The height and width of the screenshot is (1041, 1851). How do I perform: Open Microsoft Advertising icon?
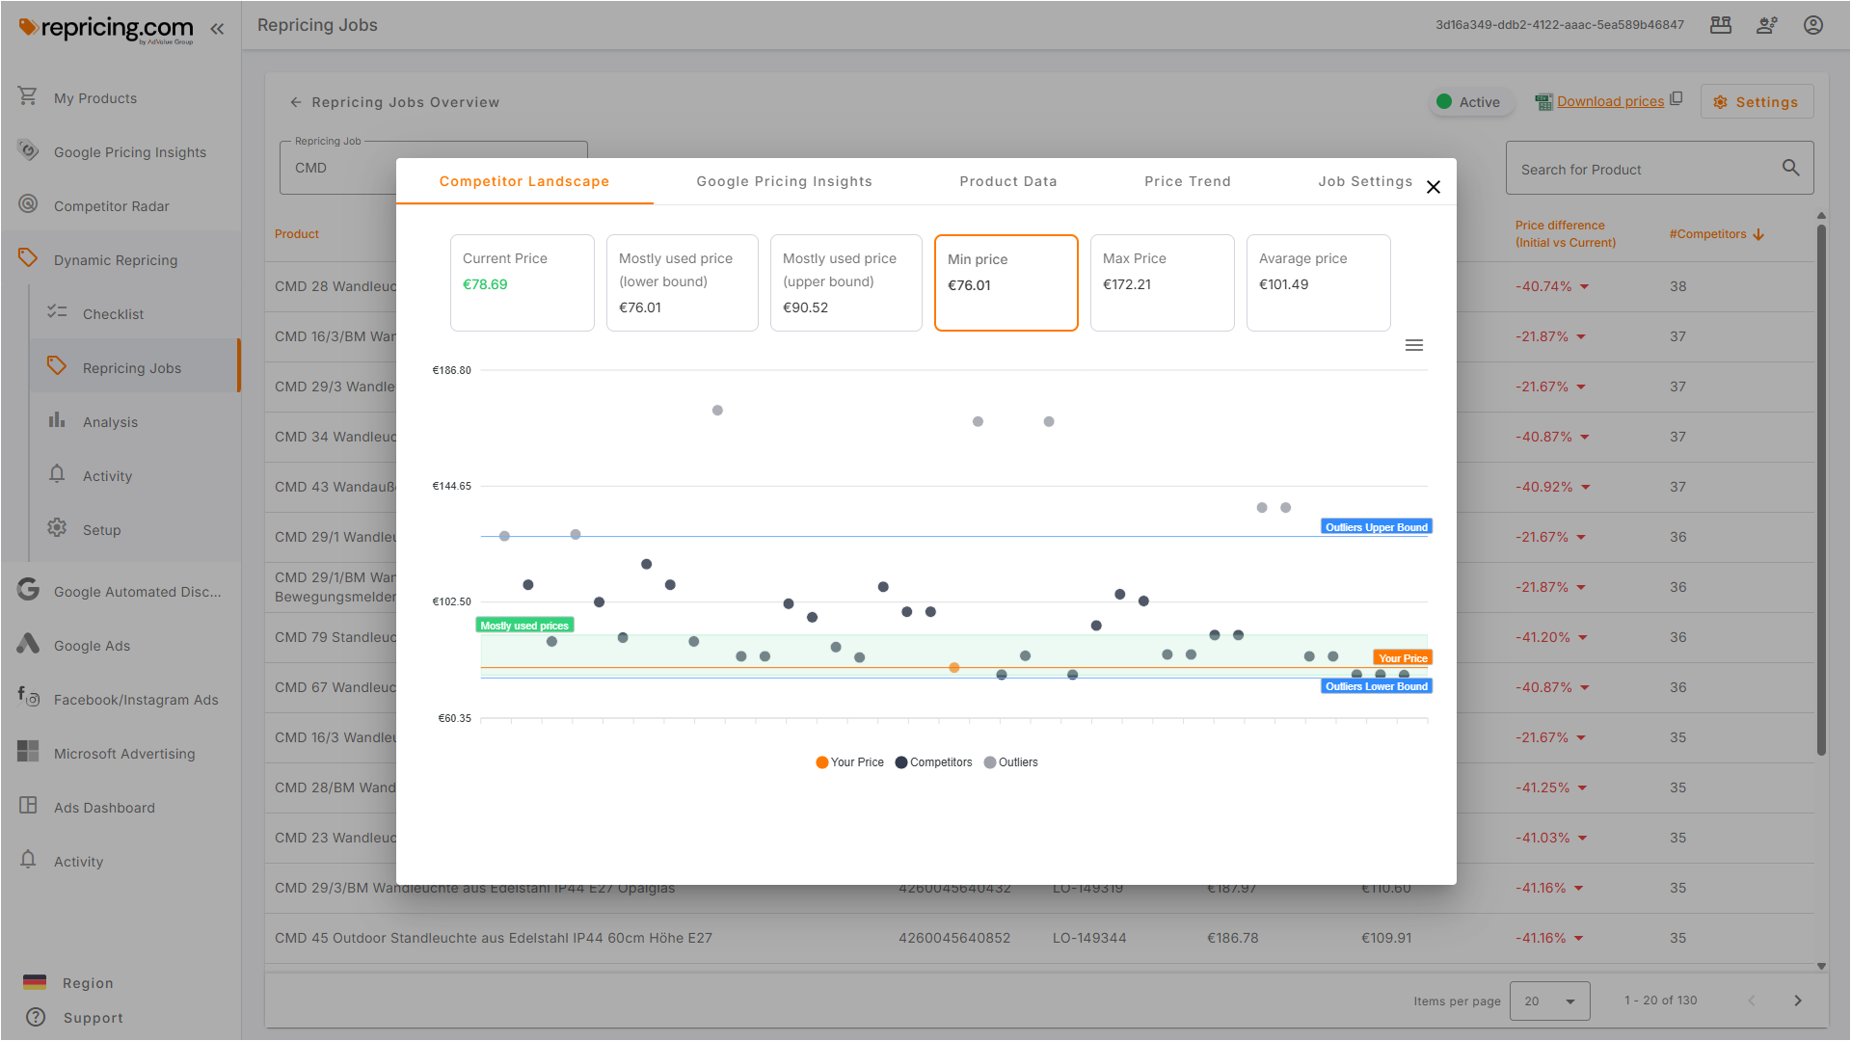(28, 752)
